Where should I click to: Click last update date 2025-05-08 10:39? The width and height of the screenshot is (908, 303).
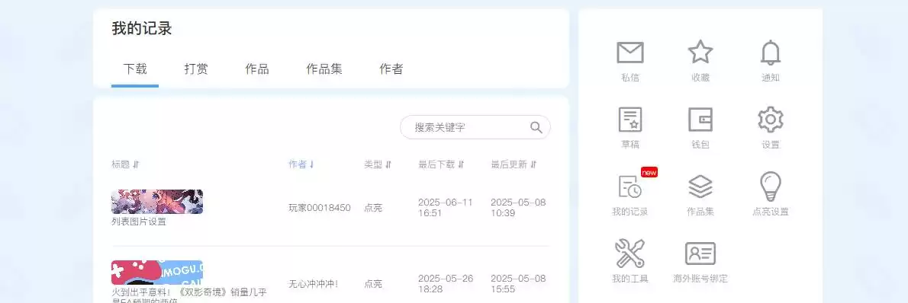pos(518,208)
